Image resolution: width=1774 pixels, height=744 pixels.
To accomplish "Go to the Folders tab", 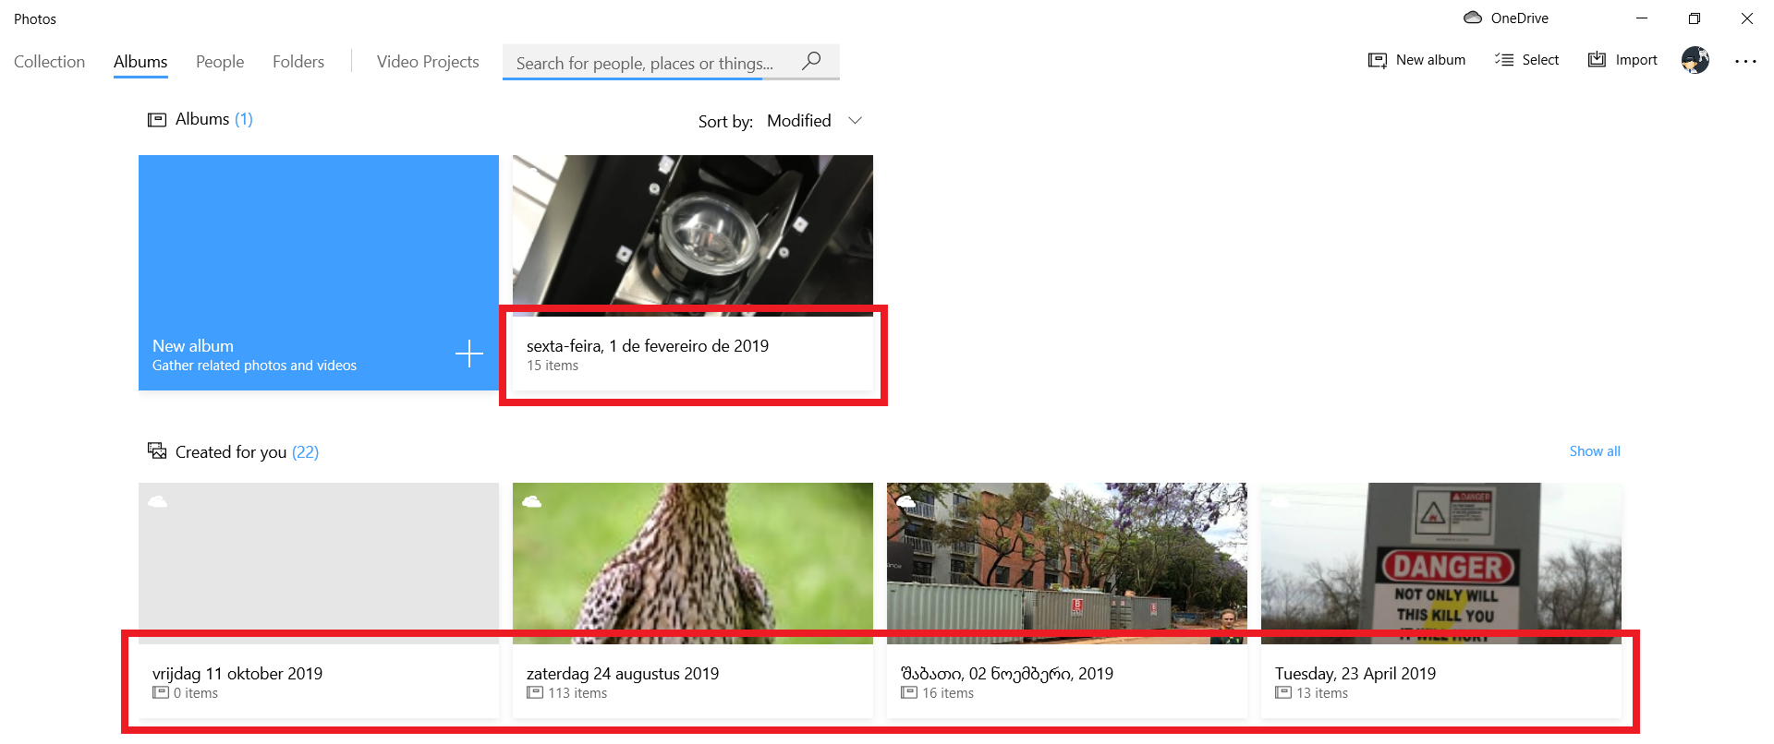I will pos(298,62).
